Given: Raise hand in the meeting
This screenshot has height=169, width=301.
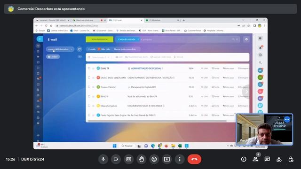Looking at the screenshot, I should coord(142,159).
